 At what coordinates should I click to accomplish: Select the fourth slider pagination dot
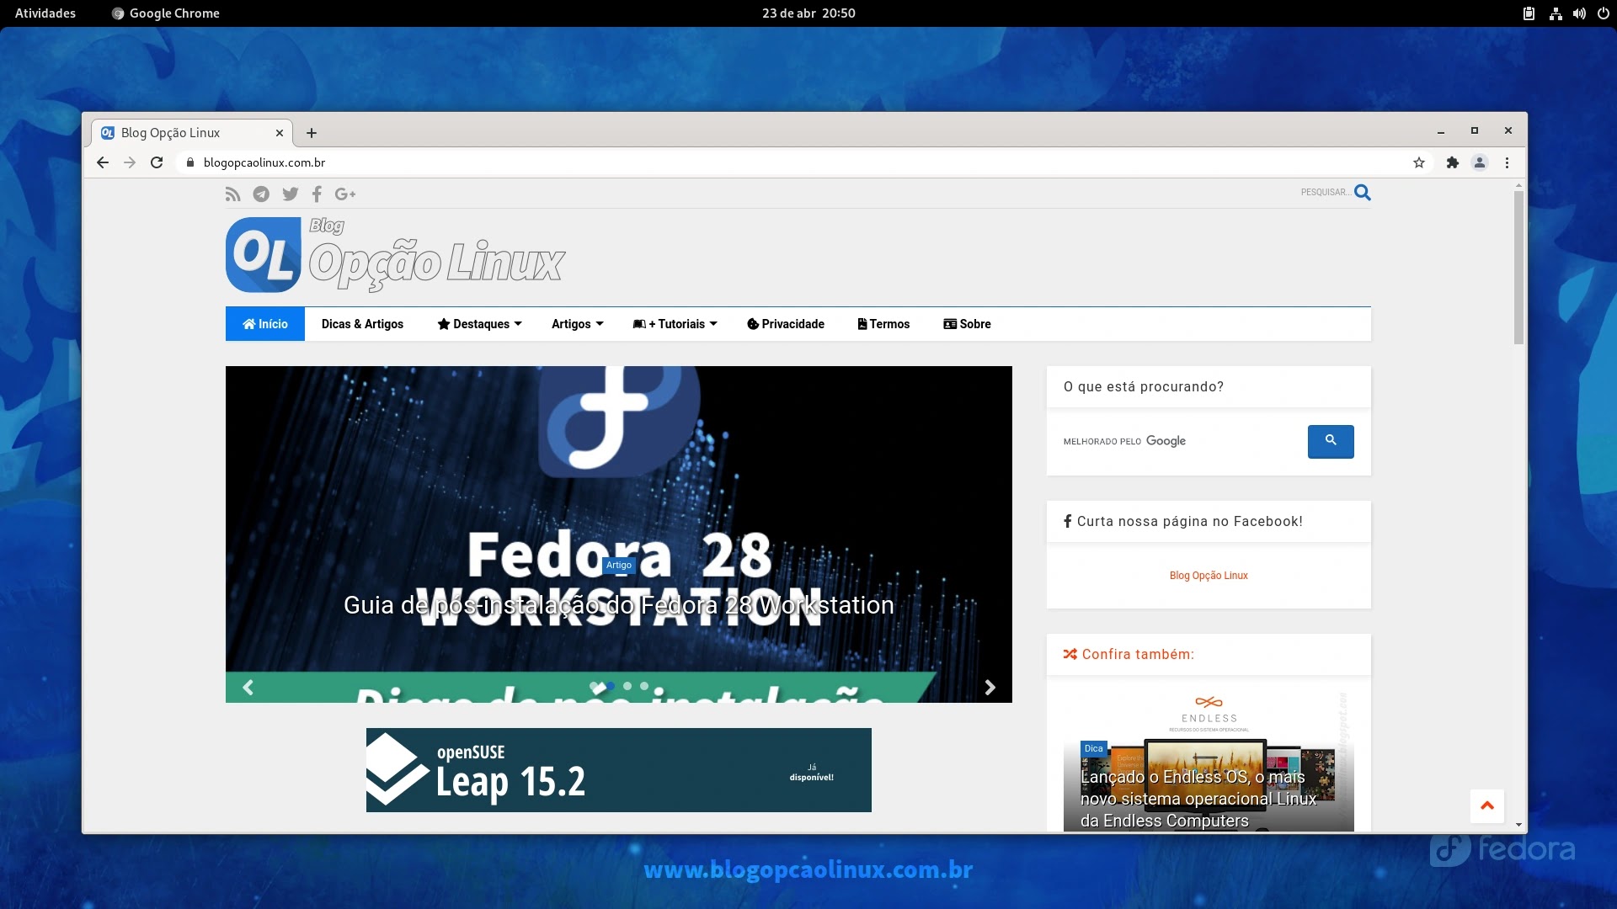click(644, 687)
